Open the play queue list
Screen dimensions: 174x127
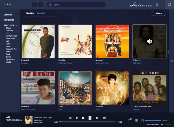pos(129,120)
